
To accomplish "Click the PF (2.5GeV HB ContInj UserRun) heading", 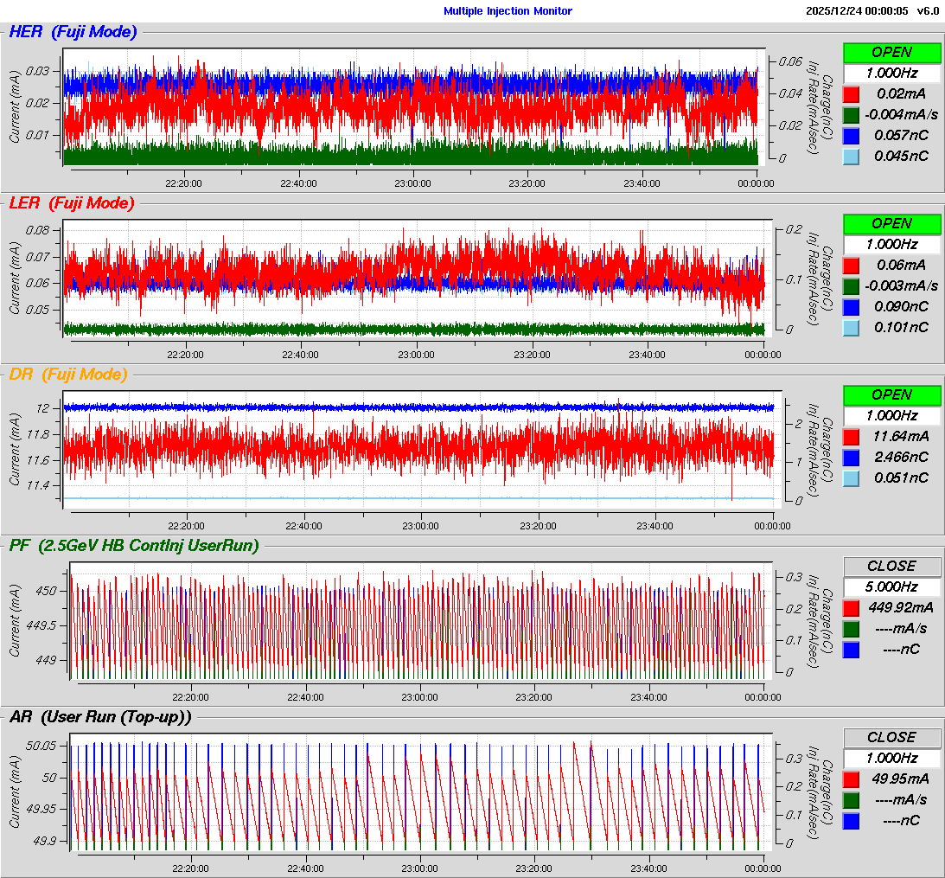I will 134,545.
